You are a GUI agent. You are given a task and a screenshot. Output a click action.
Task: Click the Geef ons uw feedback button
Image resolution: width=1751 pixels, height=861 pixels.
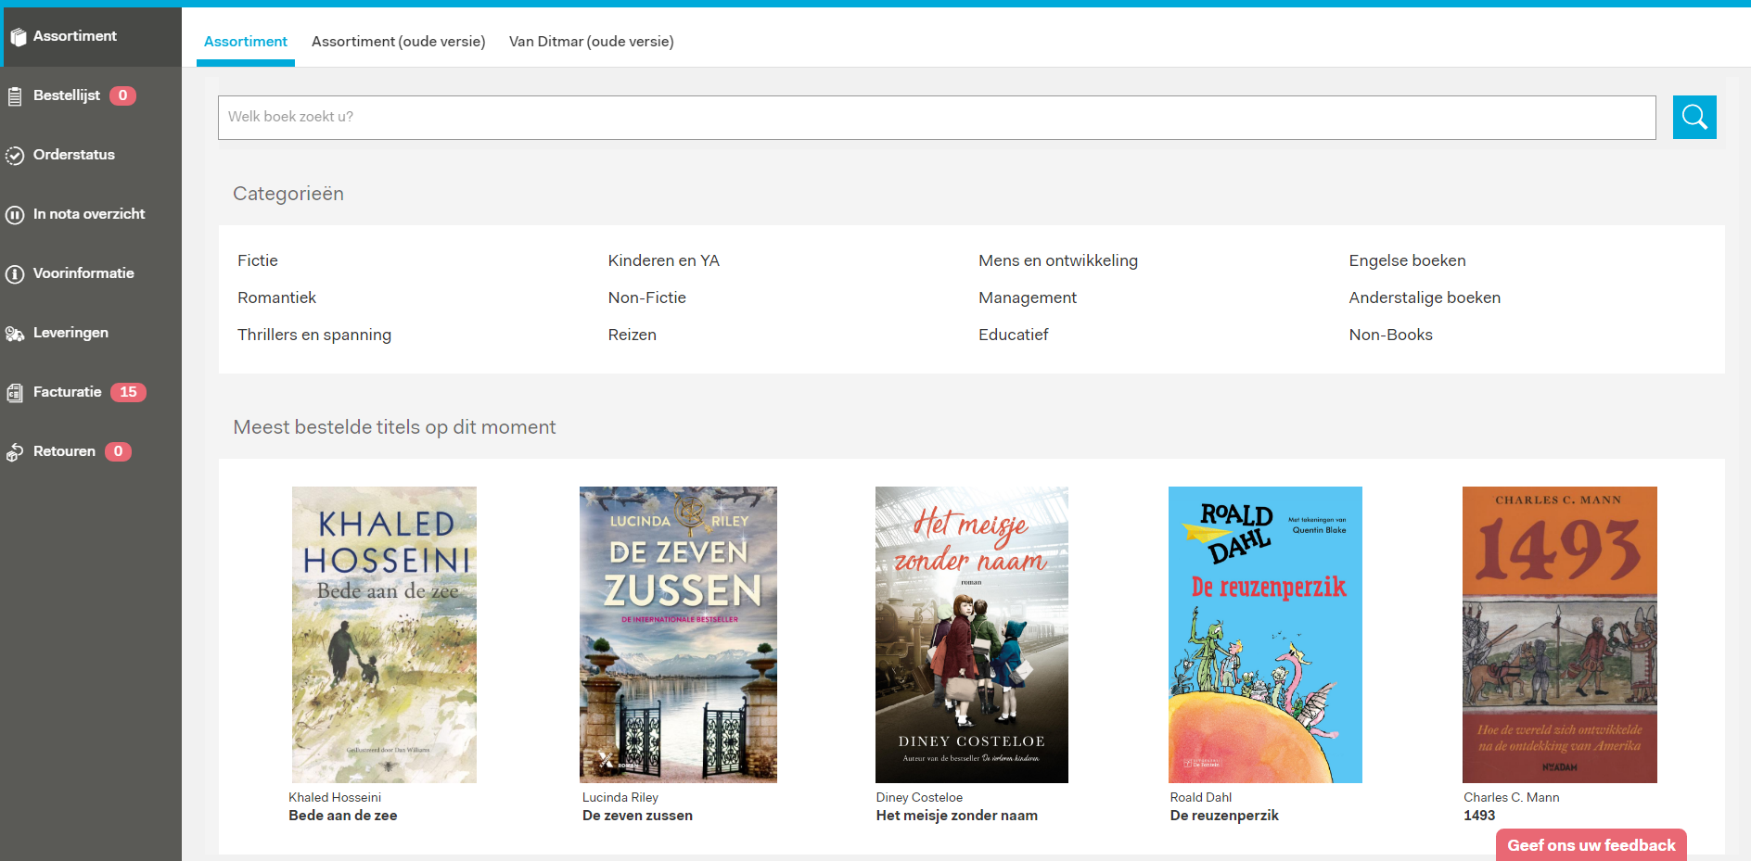(x=1591, y=845)
